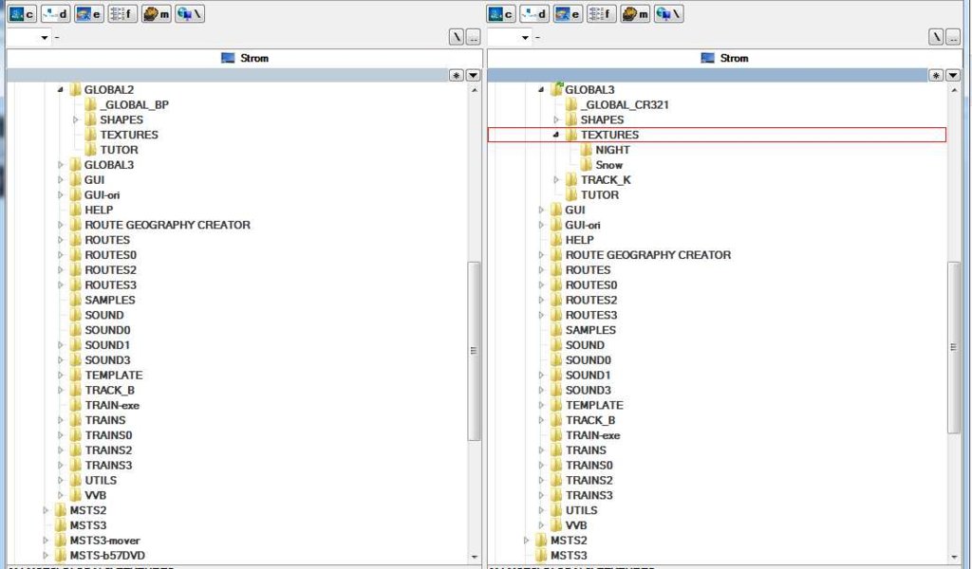Click right tree scroll down arrow
This screenshot has width=972, height=569.
[954, 557]
